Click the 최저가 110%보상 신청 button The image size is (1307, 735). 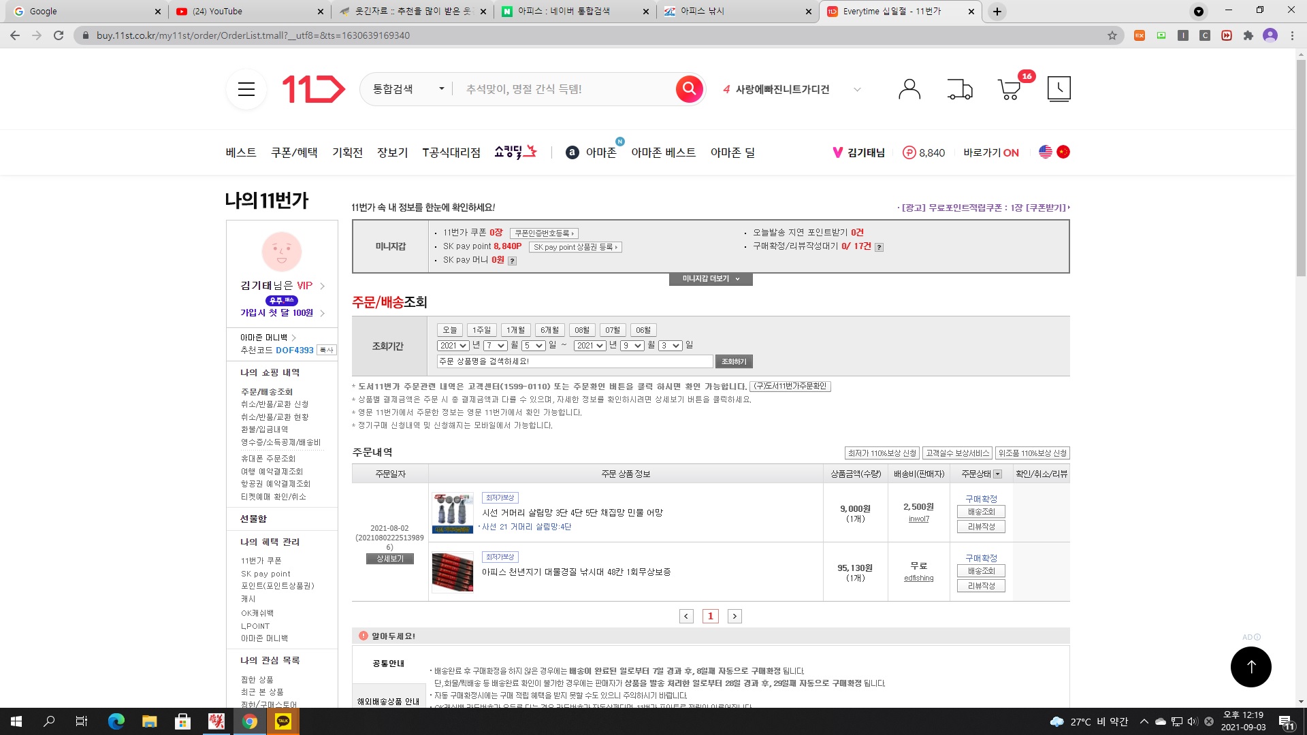(882, 453)
